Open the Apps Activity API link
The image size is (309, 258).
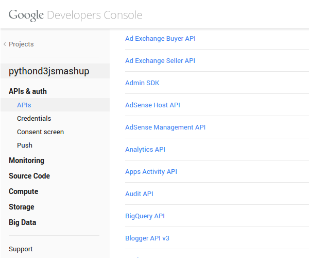point(151,172)
